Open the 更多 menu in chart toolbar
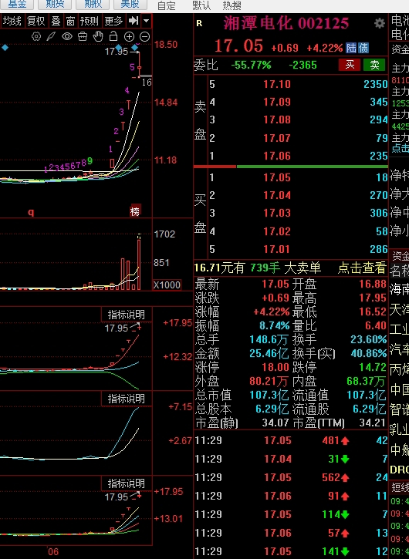The width and height of the screenshot is (409, 559). coord(113,21)
